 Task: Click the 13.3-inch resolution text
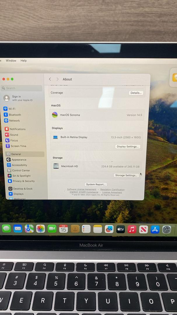click(126, 137)
